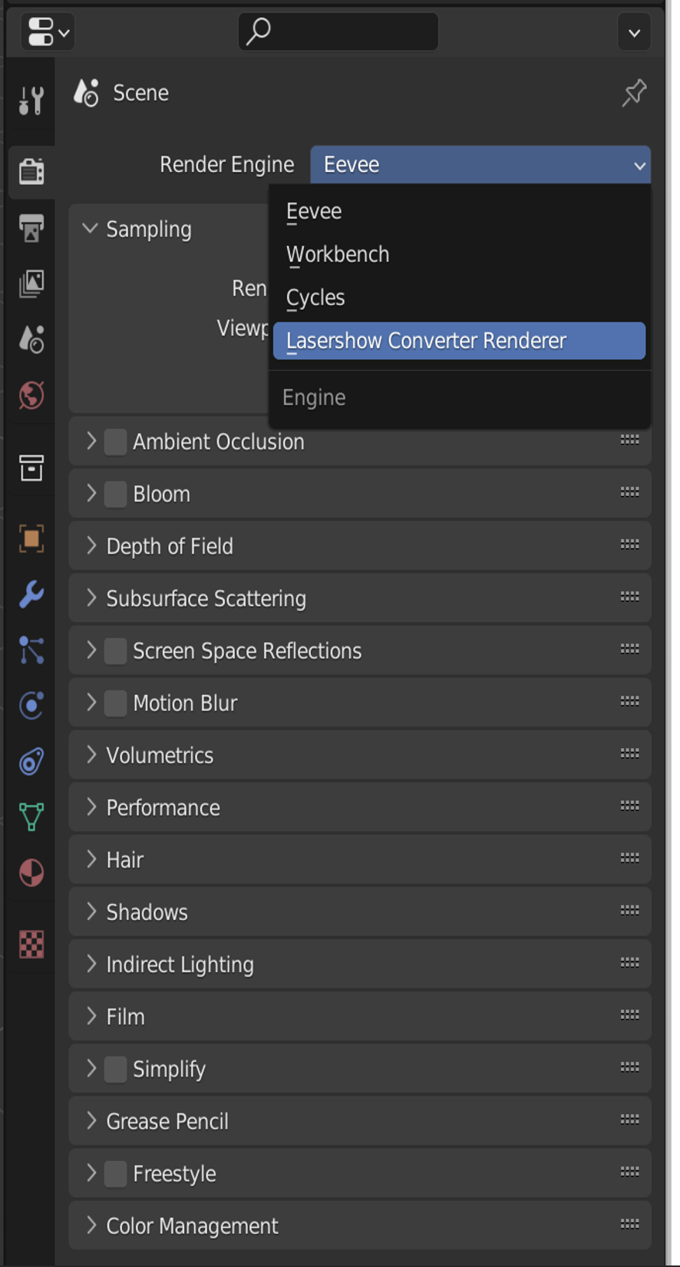The height and width of the screenshot is (1267, 680).
Task: Open the Tool properties tab
Action: pyautogui.click(x=31, y=101)
